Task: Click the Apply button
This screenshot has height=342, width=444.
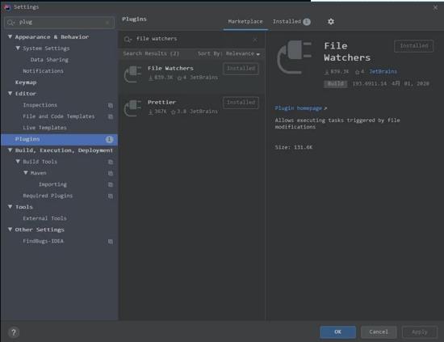Action: (420, 332)
